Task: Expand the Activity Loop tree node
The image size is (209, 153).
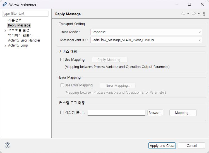Action: point(5,46)
